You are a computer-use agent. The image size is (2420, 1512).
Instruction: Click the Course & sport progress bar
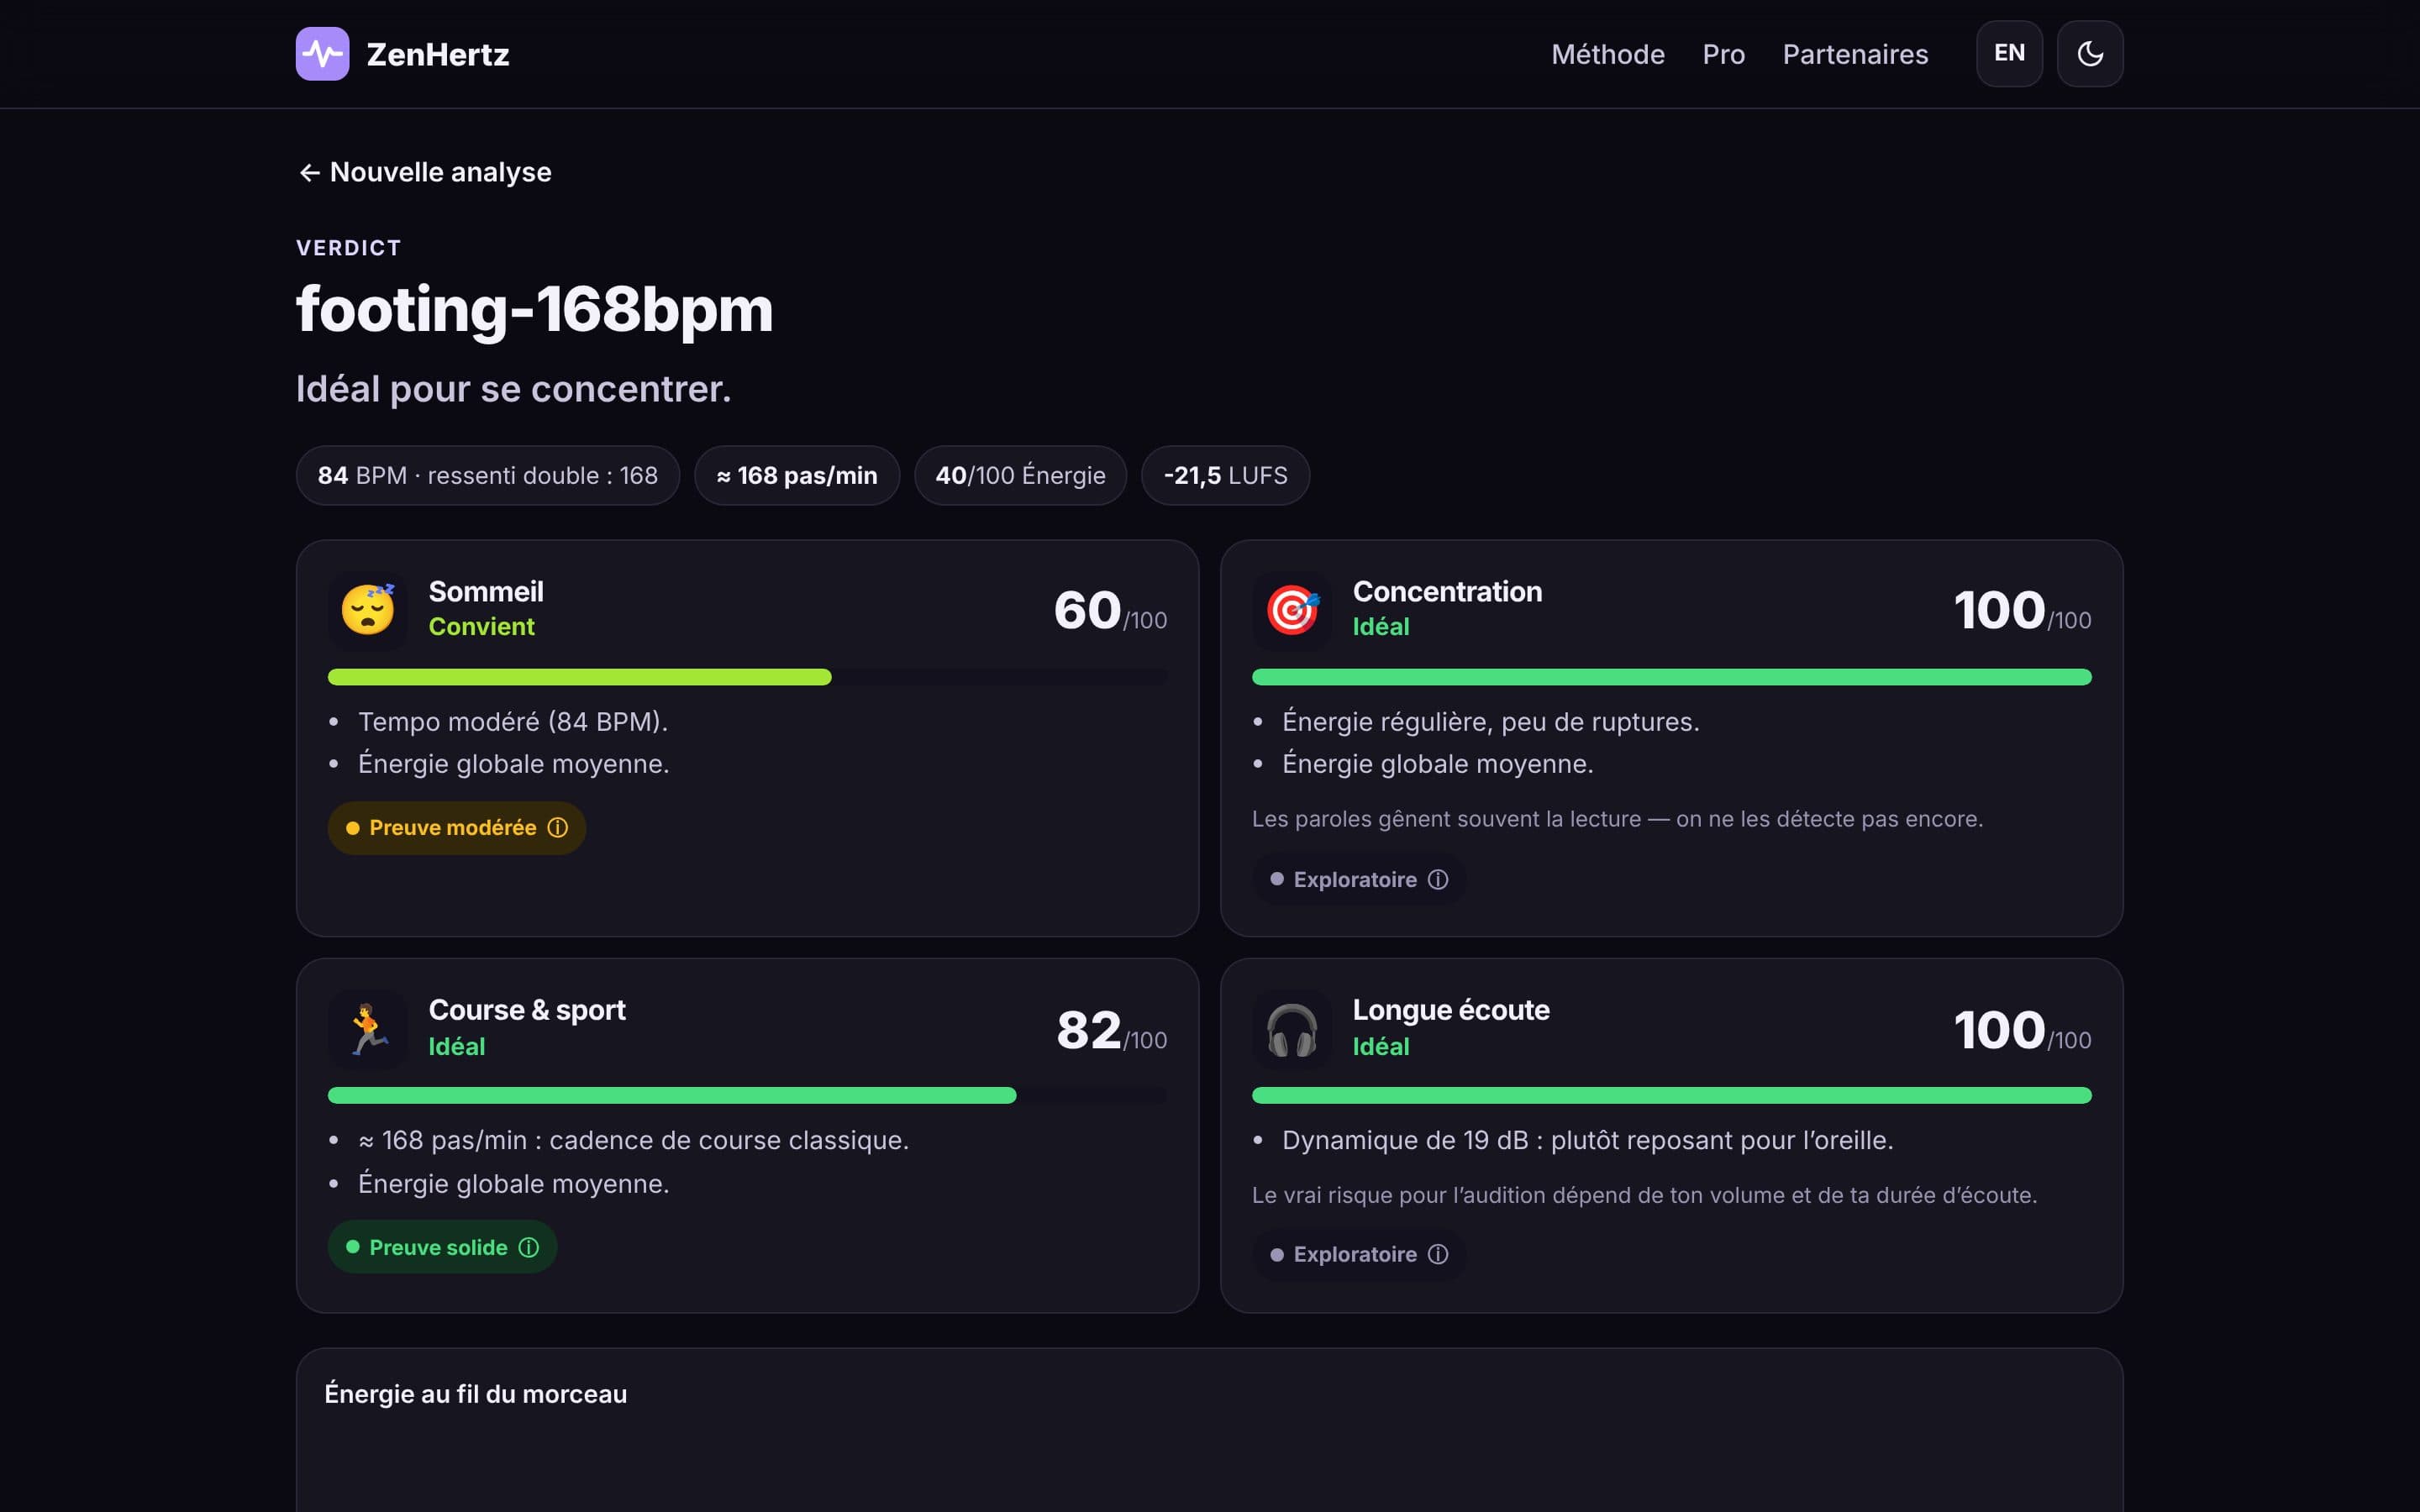coord(747,1095)
